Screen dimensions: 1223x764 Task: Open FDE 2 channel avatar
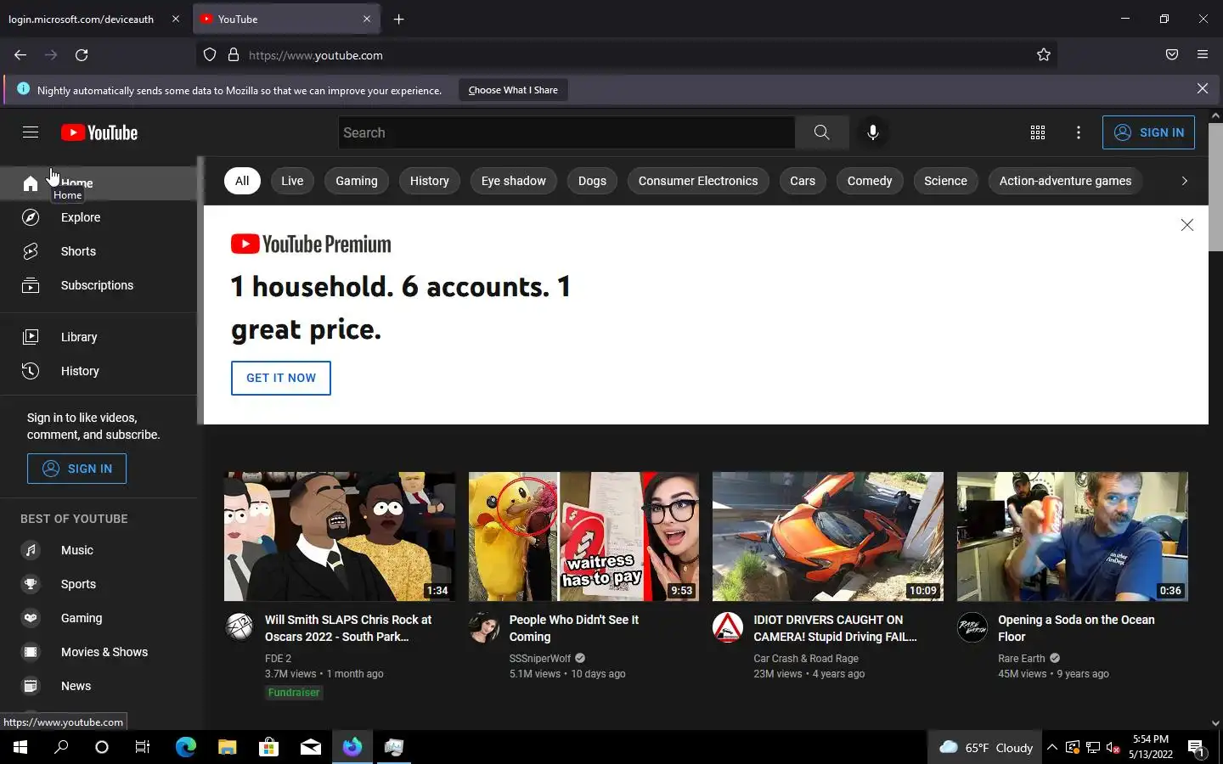point(240,627)
